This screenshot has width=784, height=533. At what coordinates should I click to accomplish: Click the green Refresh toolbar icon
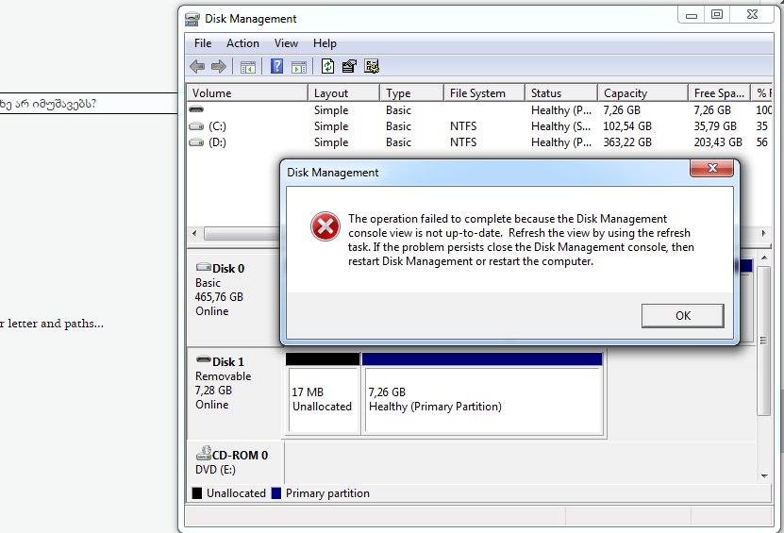click(327, 66)
